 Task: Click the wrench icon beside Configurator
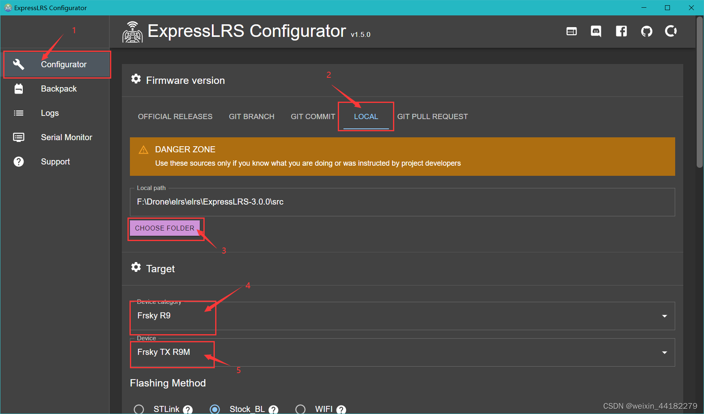tap(19, 64)
